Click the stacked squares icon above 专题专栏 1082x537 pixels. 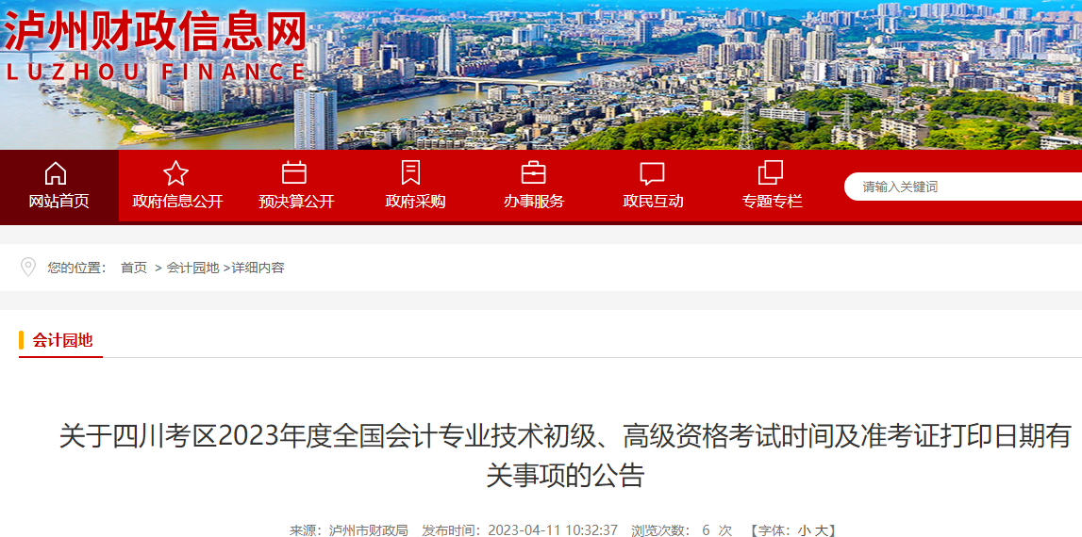[x=771, y=172]
